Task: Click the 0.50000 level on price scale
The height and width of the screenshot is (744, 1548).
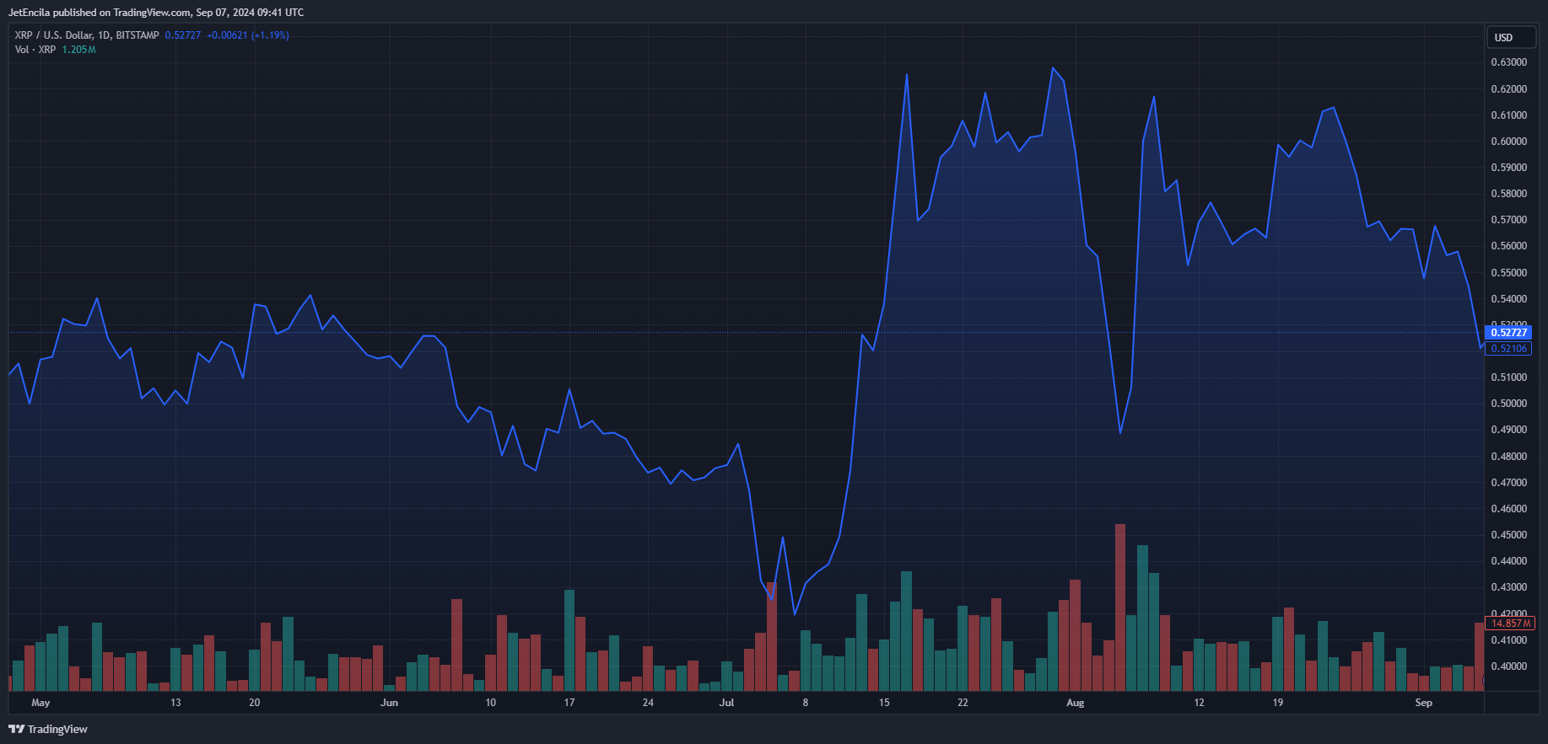Action: coord(1509,404)
